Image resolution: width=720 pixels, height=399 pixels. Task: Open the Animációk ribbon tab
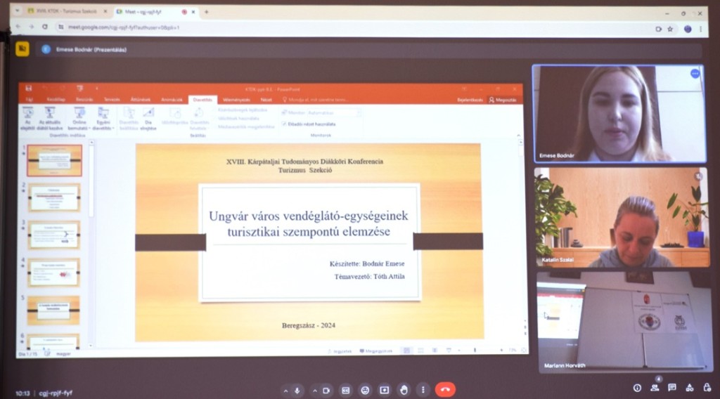pyautogui.click(x=172, y=100)
